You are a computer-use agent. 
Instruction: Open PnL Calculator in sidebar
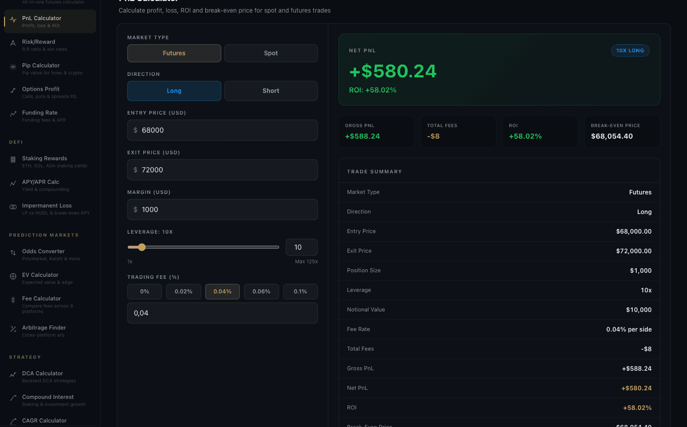(50, 22)
